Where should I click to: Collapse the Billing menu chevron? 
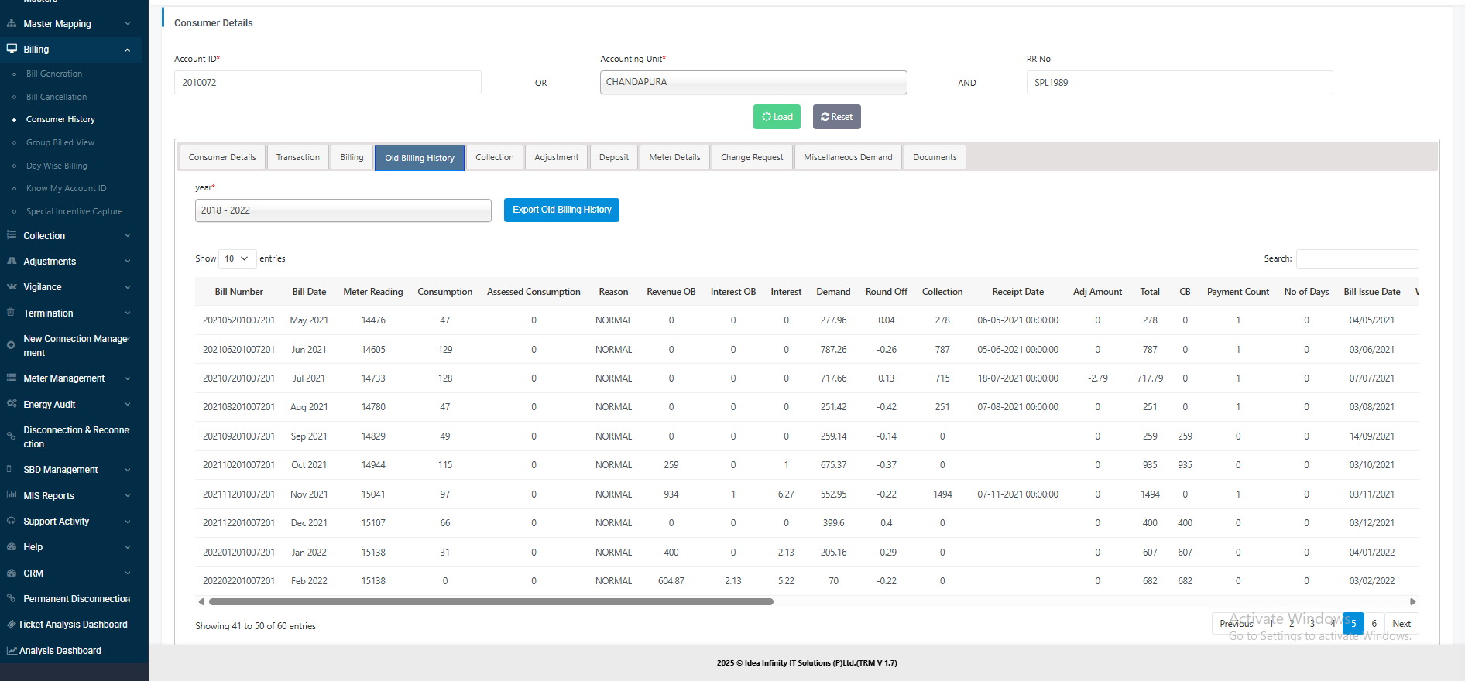pyautogui.click(x=127, y=50)
